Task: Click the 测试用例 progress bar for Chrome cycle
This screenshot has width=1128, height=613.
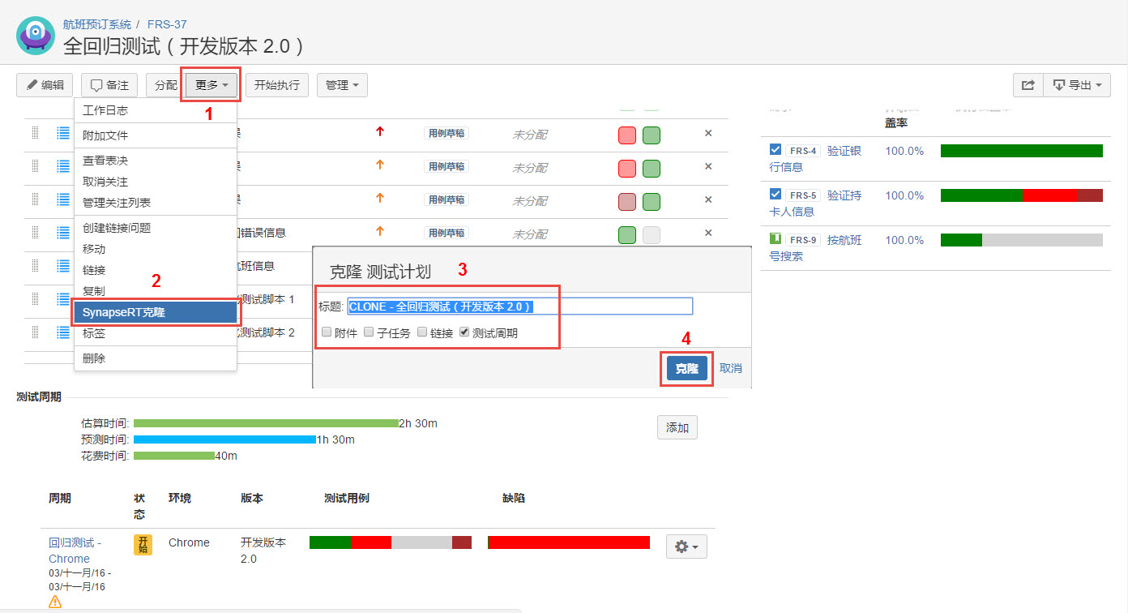Action: coord(391,542)
